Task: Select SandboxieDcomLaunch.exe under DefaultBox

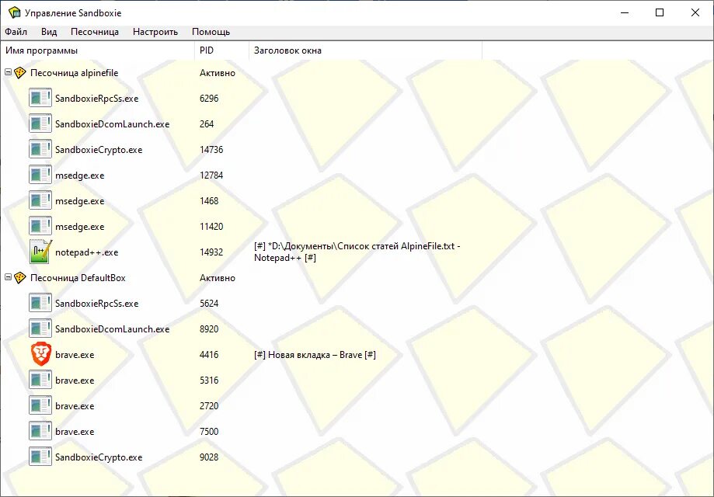Action: [x=112, y=329]
